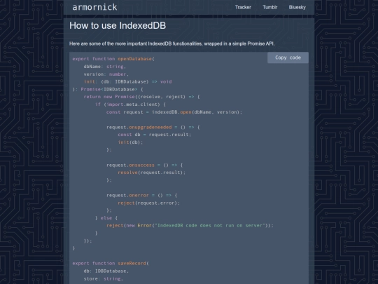
Task: Click the 'dbName: string,' parameter line
Action: [105, 67]
